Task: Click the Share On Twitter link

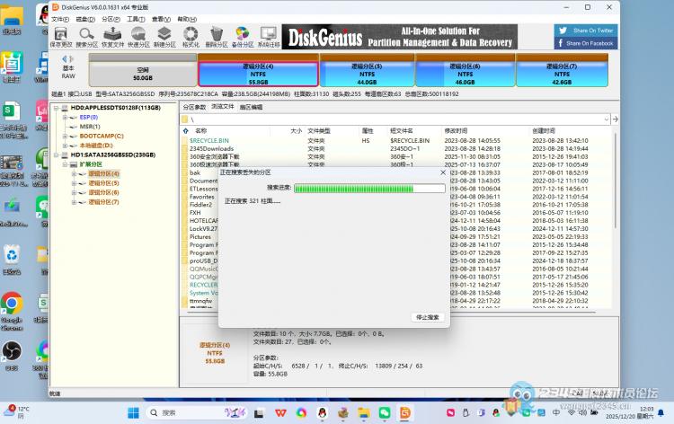Action: point(588,31)
